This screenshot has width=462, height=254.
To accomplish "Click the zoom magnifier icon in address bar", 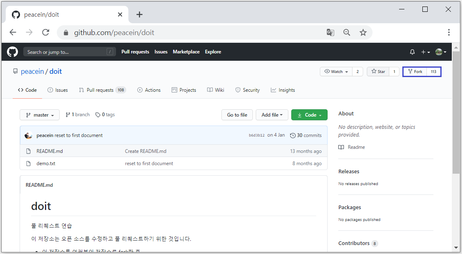I will (x=347, y=32).
